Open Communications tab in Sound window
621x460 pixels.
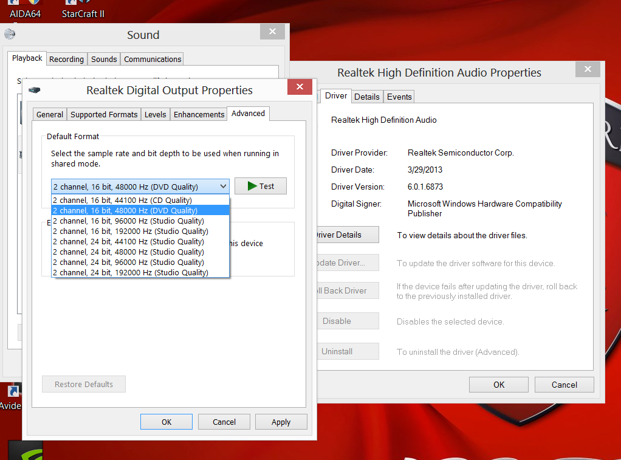pyautogui.click(x=153, y=59)
